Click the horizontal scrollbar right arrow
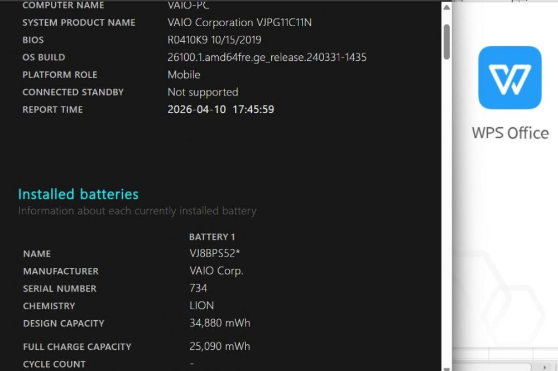Image resolution: width=558 pixels, height=371 pixels. (x=545, y=367)
